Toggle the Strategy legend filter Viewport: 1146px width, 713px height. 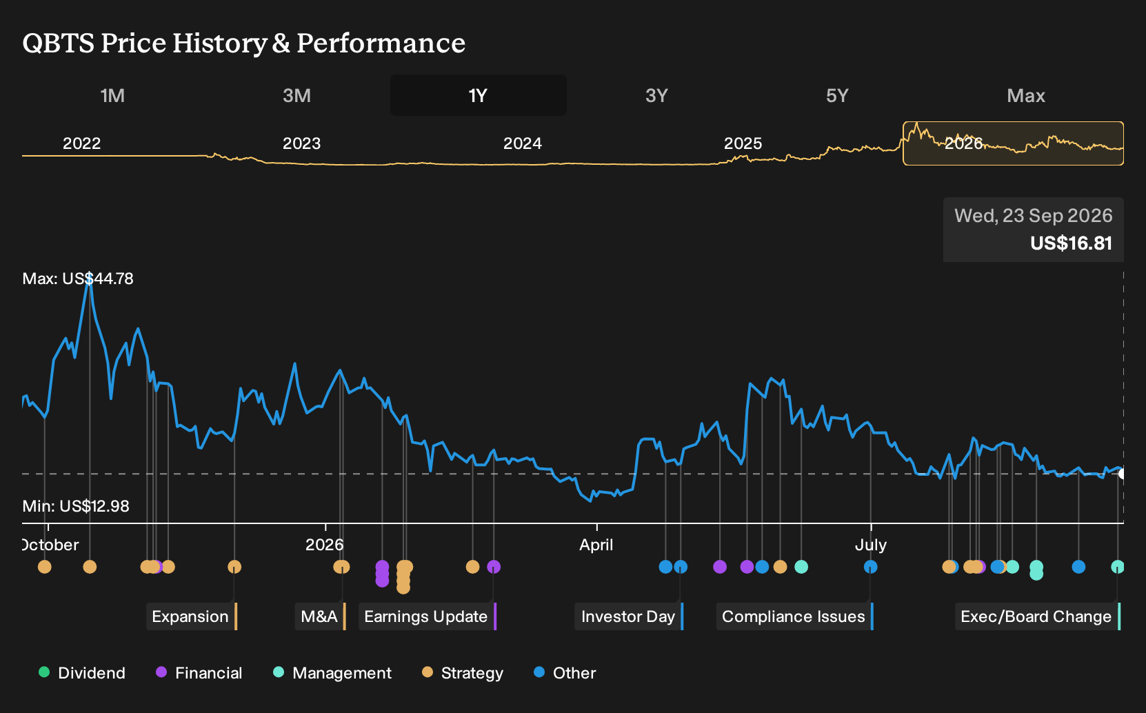click(x=463, y=673)
